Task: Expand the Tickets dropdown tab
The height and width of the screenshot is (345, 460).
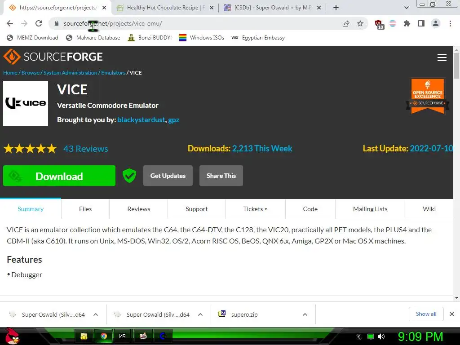Action: (x=255, y=209)
